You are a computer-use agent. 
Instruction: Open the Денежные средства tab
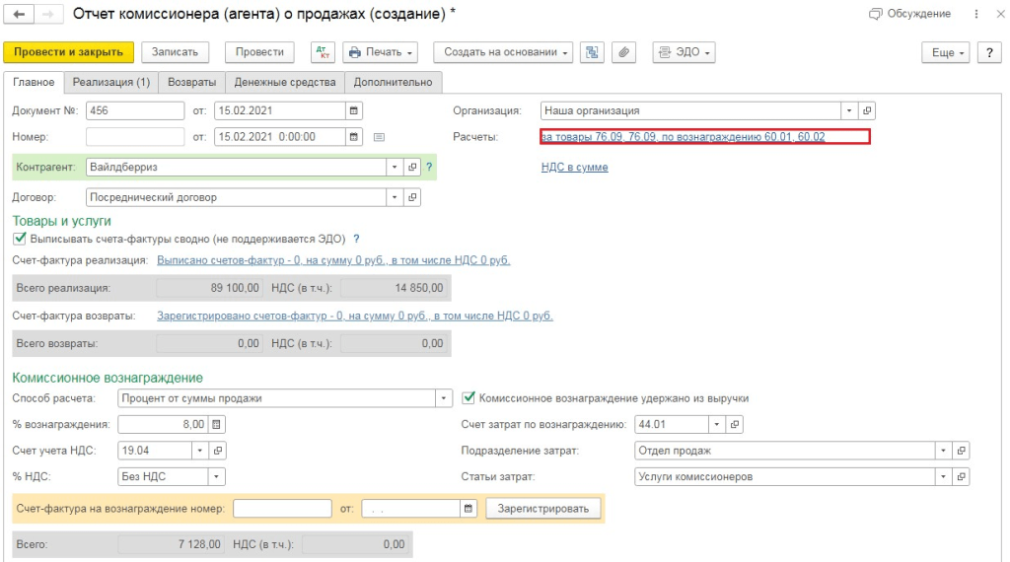coord(284,82)
